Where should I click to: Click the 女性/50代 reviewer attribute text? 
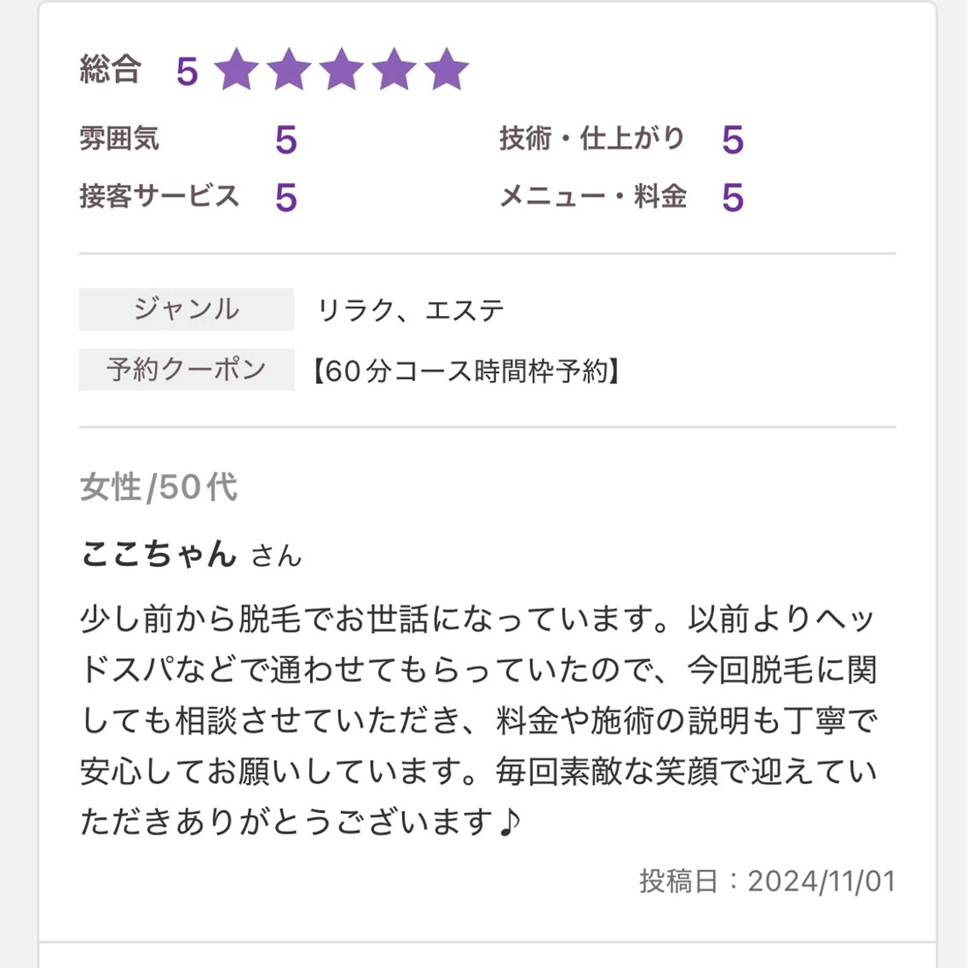158,487
